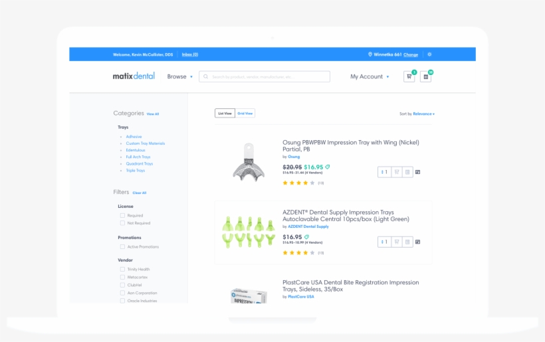Open PlastCare USA Dental Bite Registration title
This screenshot has width=545, height=342.
(351, 286)
